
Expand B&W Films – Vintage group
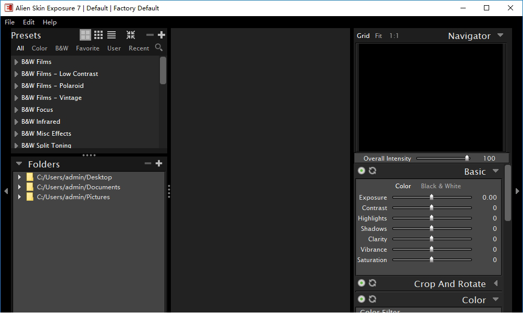[16, 98]
